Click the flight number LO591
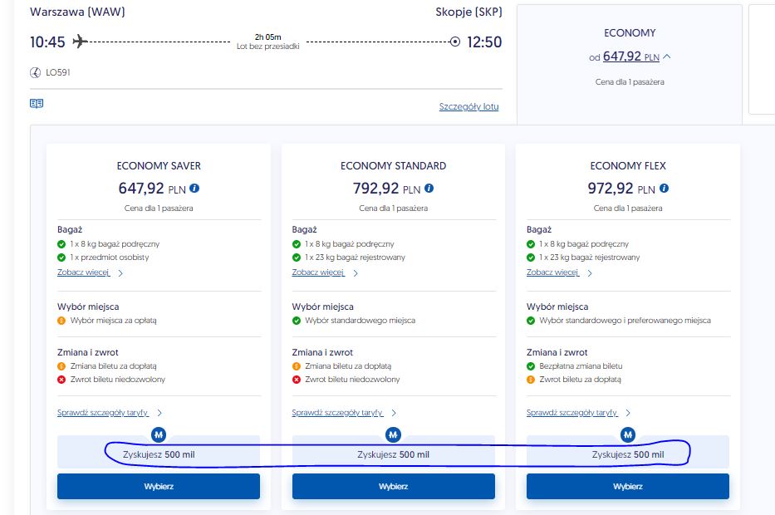The image size is (775, 515). (x=58, y=72)
